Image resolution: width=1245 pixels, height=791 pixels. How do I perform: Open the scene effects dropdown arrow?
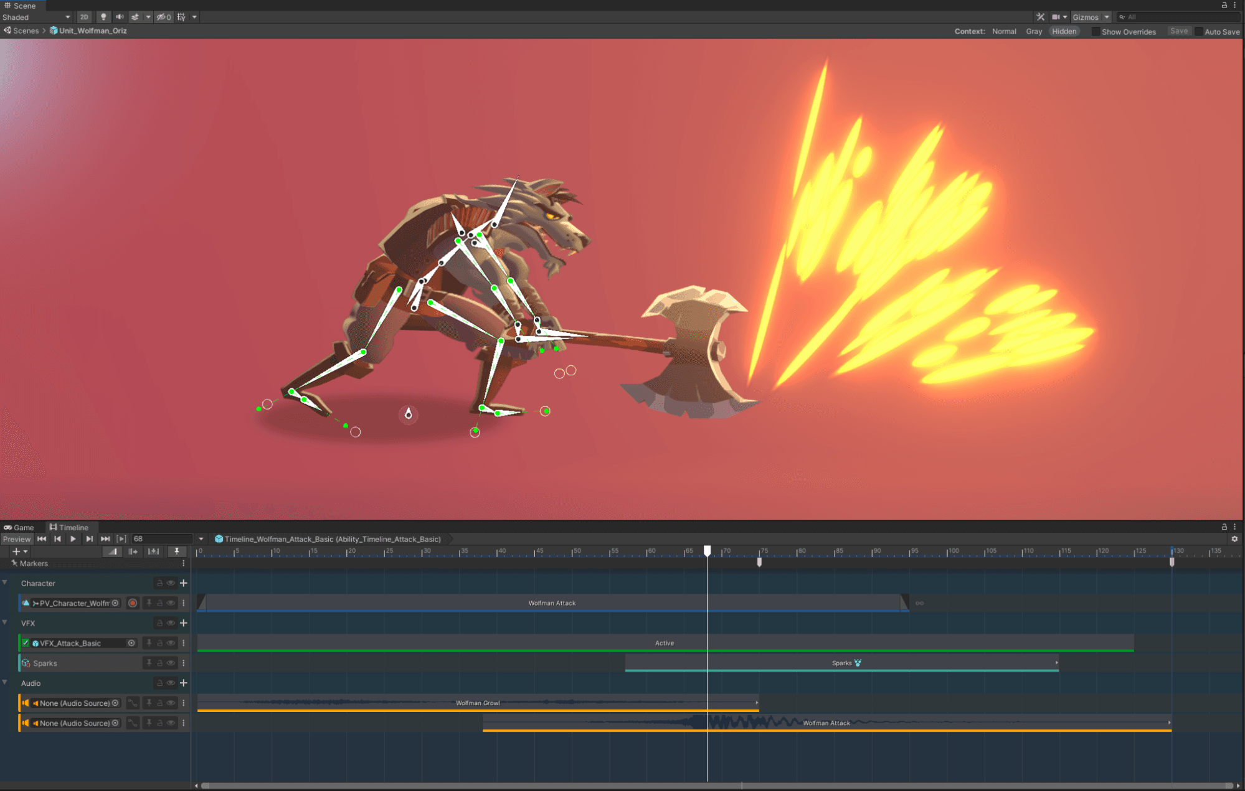click(x=148, y=17)
